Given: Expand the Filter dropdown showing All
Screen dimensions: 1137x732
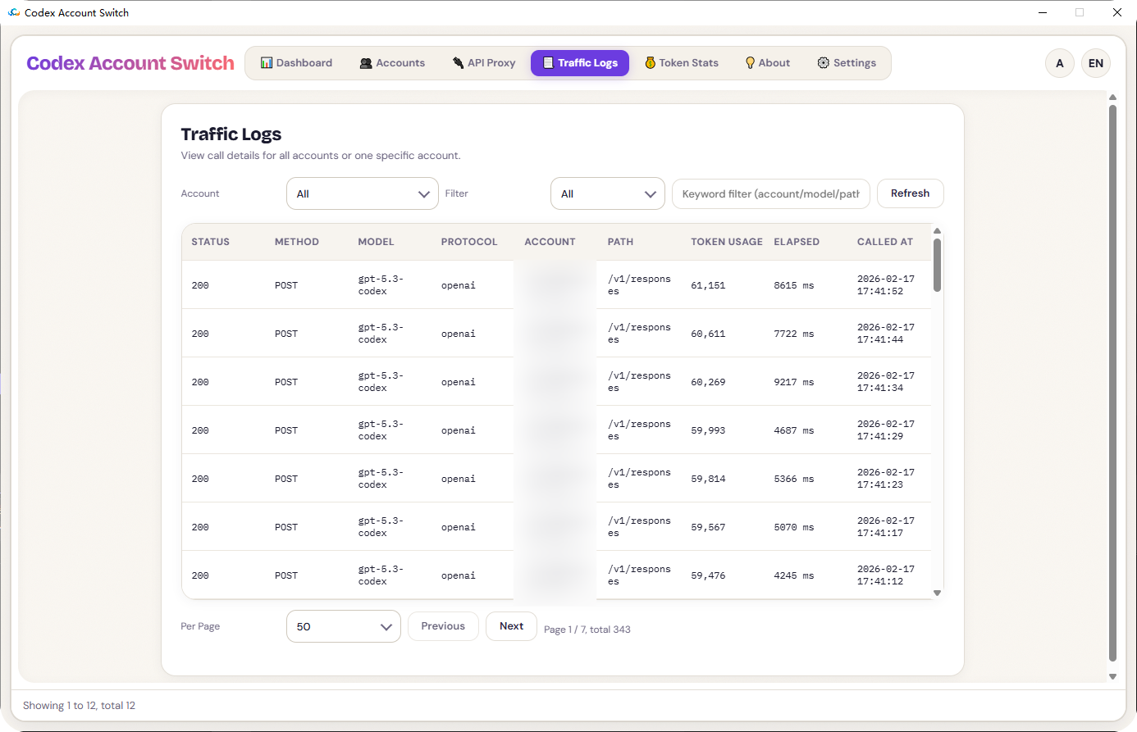Looking at the screenshot, I should point(607,193).
